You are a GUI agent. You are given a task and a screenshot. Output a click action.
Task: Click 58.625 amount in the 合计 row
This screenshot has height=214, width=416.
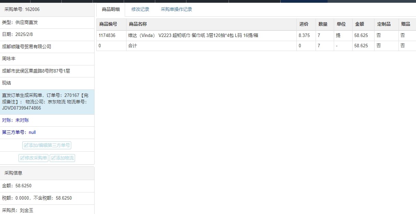click(363, 46)
